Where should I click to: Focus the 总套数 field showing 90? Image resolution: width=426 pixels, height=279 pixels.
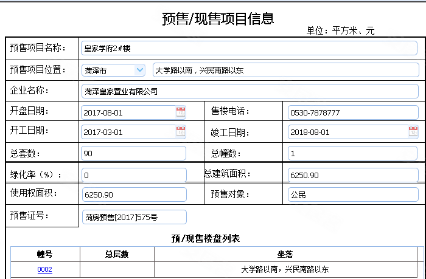(x=133, y=153)
